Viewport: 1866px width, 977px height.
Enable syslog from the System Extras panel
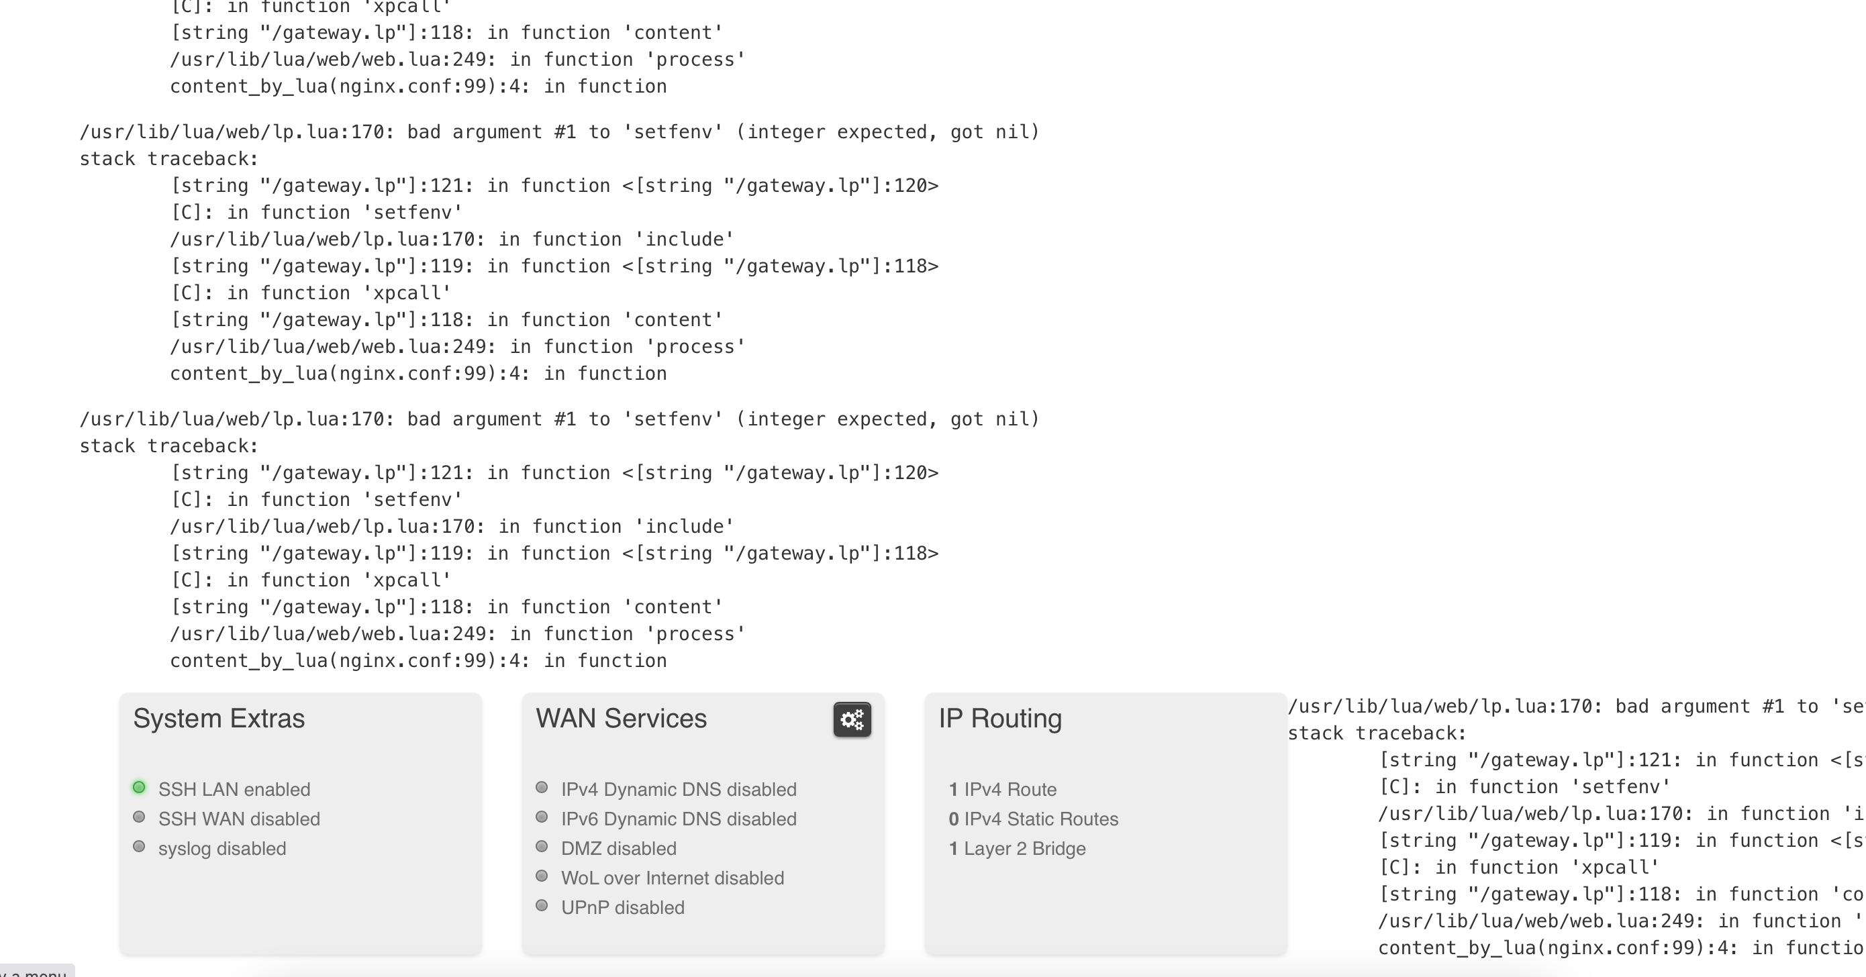[x=222, y=848]
